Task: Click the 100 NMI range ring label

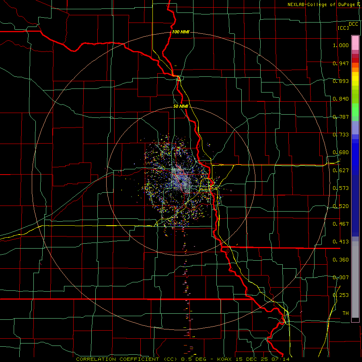Action: click(181, 32)
